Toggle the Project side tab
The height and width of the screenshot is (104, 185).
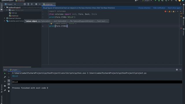(x=1, y=7)
